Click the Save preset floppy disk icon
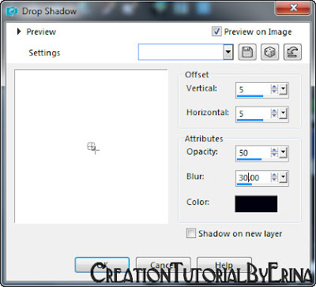Screen dimensions: 316x287 coord(247,52)
